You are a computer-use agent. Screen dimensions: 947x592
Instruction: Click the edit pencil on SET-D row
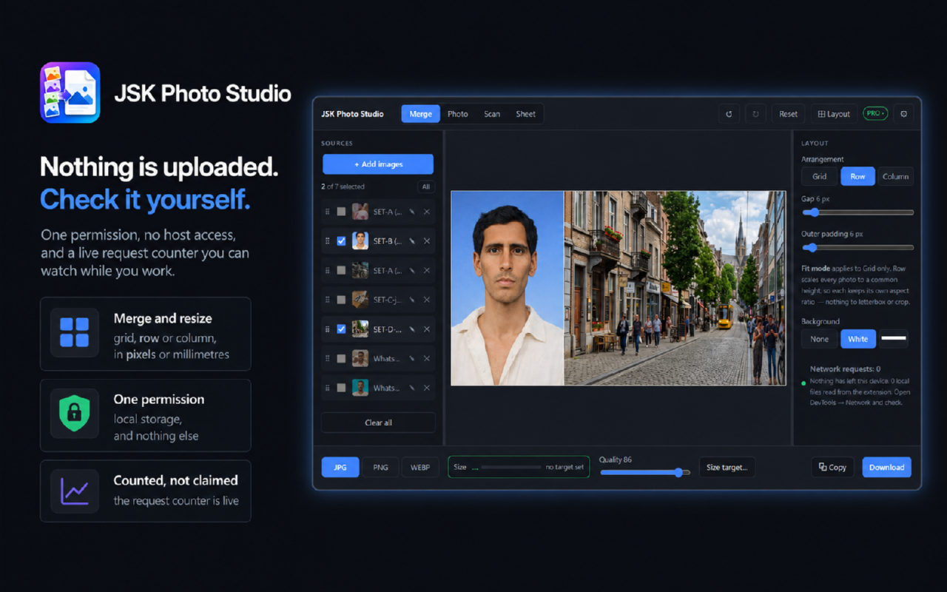(x=412, y=329)
